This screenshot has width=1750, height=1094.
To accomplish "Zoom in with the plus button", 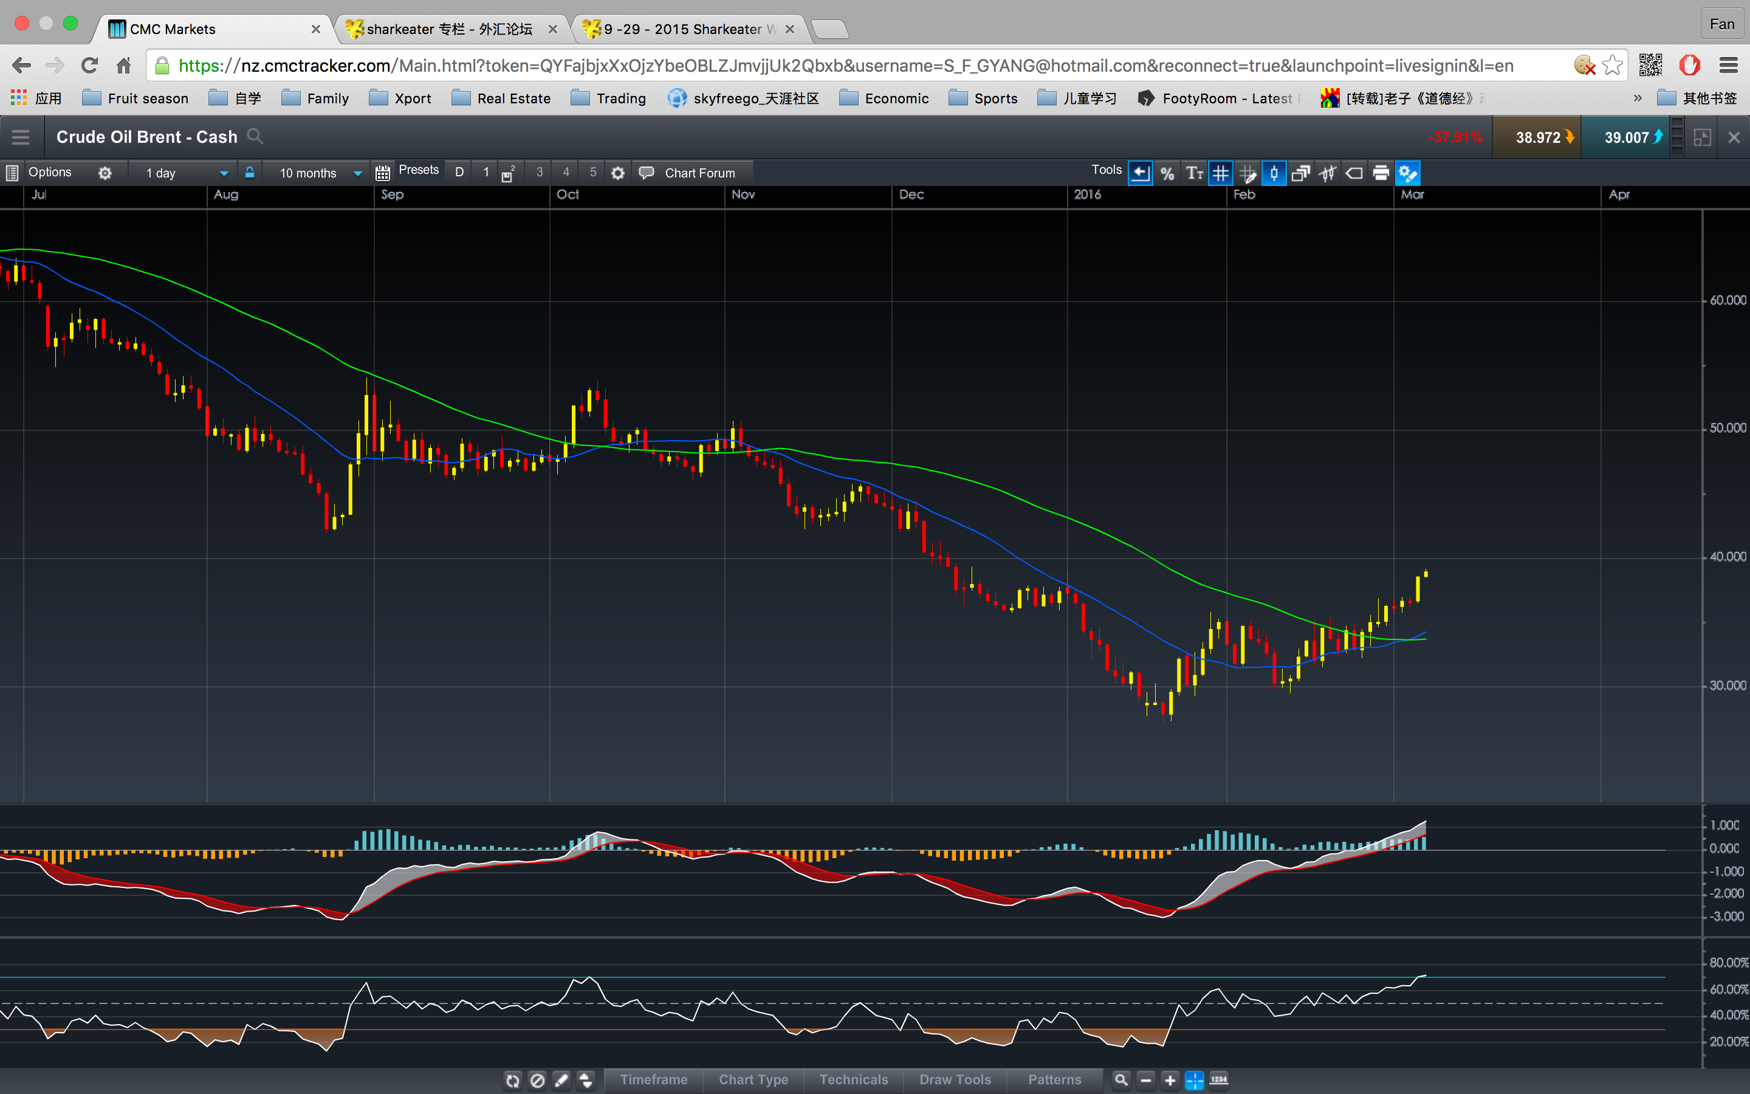I will coord(1170,1080).
